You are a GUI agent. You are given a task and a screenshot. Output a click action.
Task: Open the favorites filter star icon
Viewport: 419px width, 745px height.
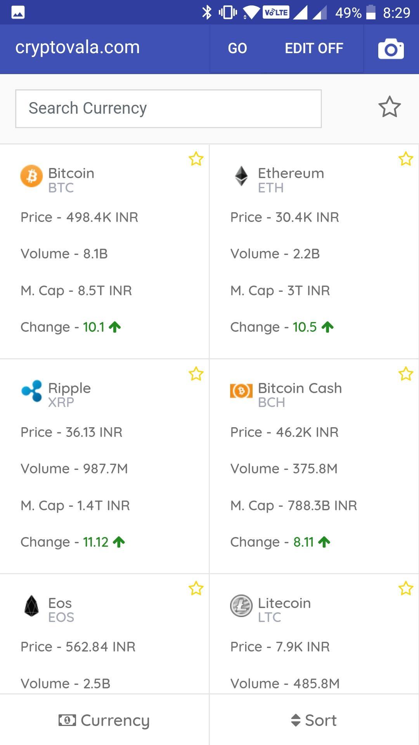pyautogui.click(x=390, y=107)
